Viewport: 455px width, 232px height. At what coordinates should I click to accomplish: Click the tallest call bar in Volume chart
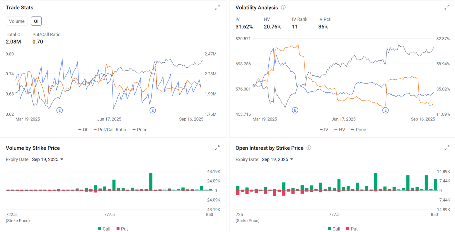[x=151, y=181]
